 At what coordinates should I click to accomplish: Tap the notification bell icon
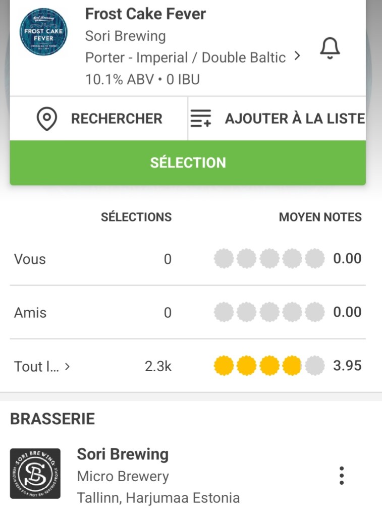(330, 49)
